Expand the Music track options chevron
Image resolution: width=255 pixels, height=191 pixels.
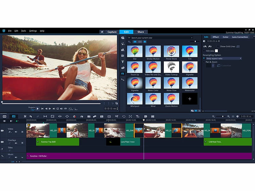[22, 157]
